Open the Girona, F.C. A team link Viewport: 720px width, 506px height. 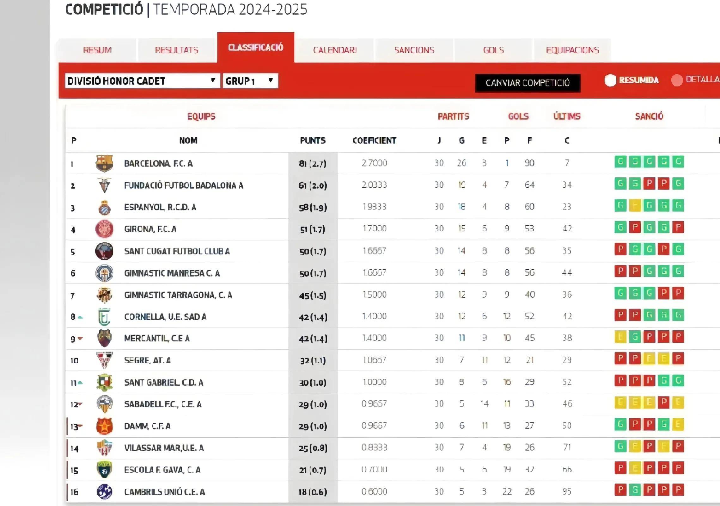(150, 229)
